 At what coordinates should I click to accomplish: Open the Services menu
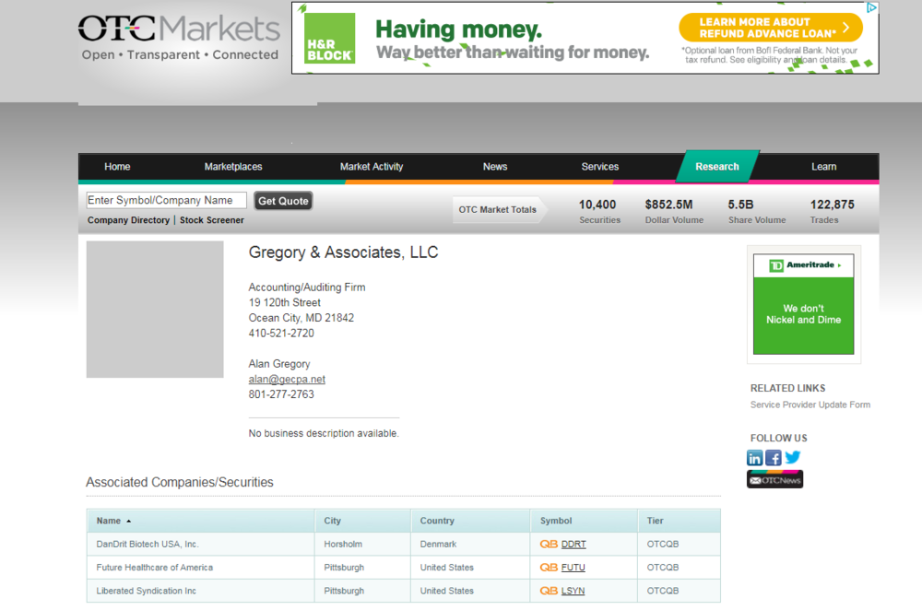600,167
